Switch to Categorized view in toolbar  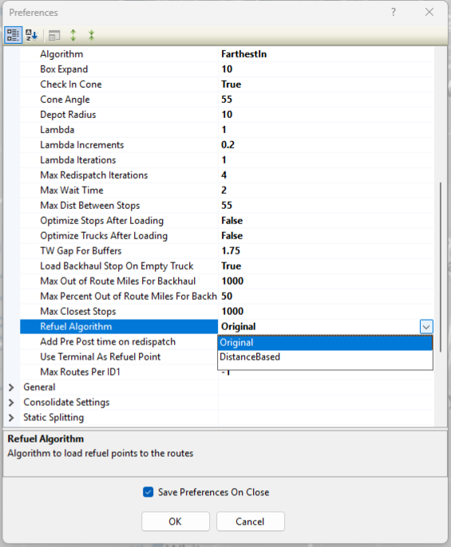coord(13,35)
